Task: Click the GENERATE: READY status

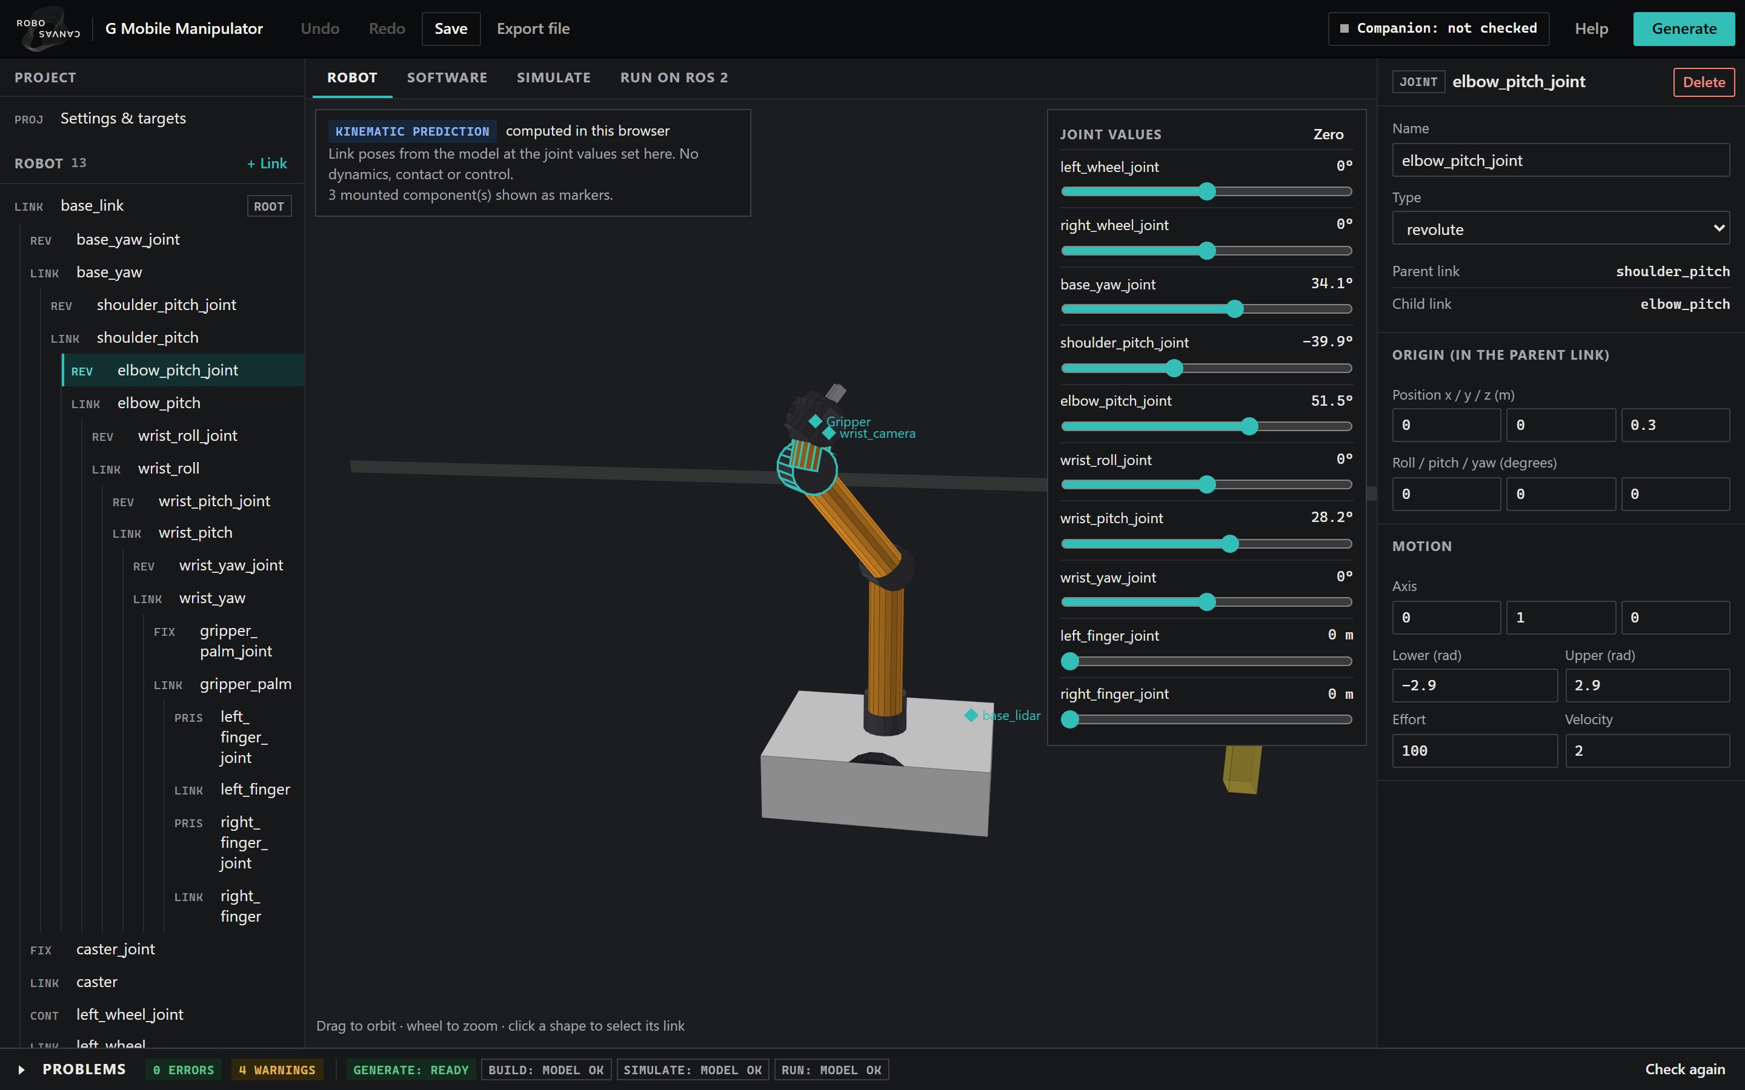Action: (410, 1070)
